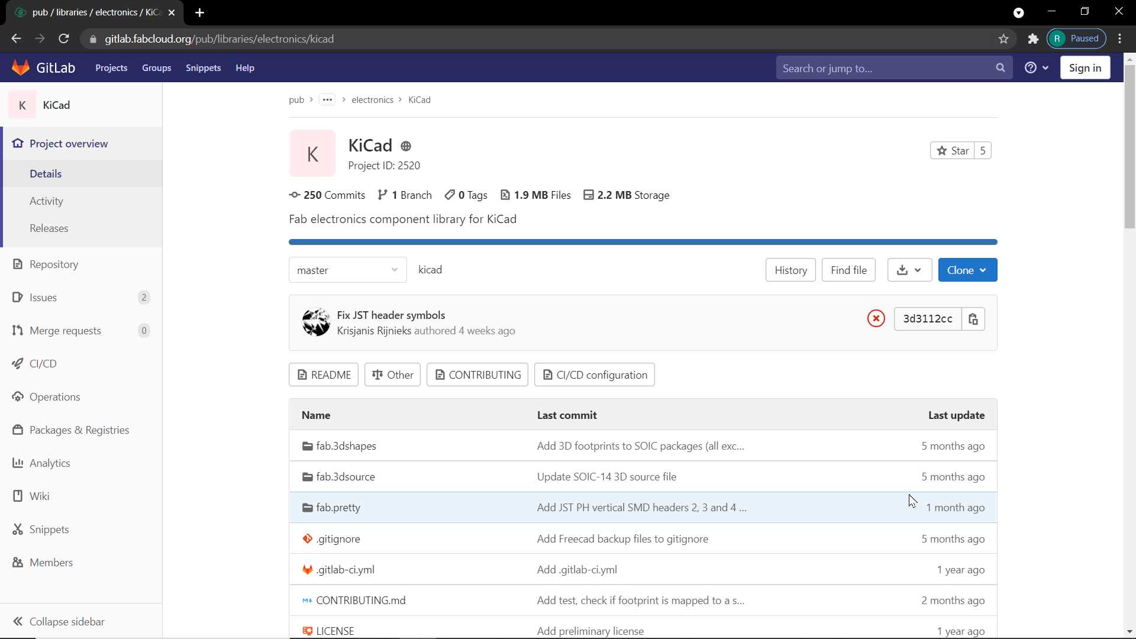Open CI/CD configuration button

pyautogui.click(x=595, y=375)
